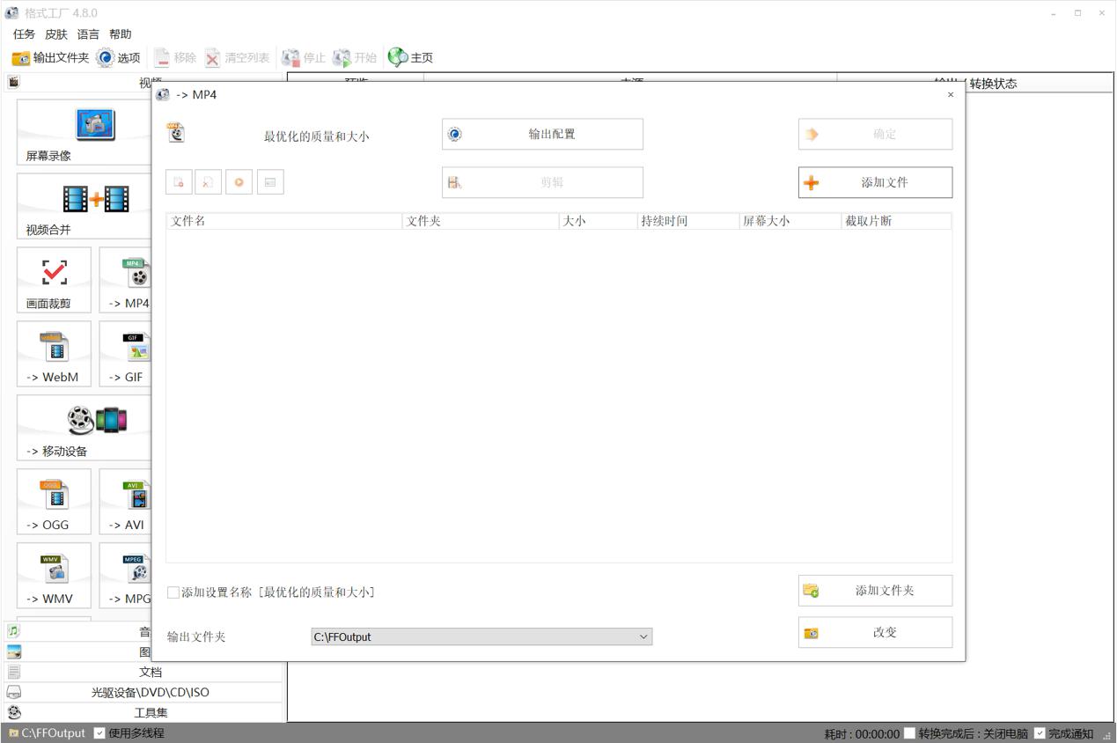
Task: Open 选项 options from the toolbar
Action: pos(120,58)
